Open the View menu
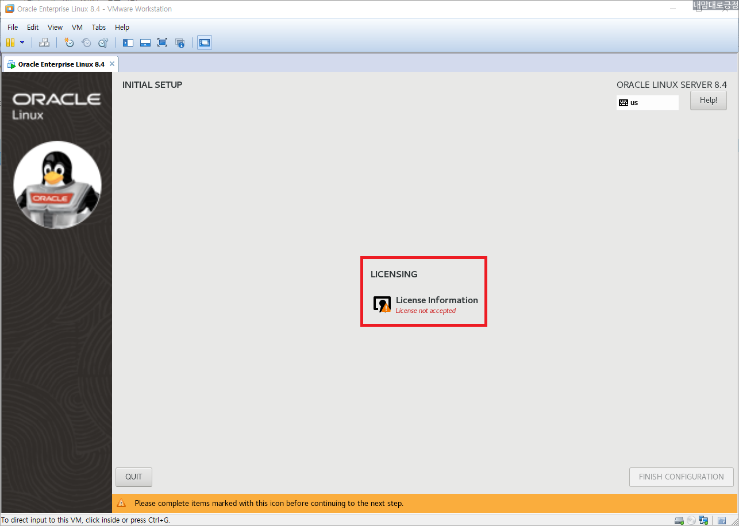Image resolution: width=739 pixels, height=526 pixels. click(x=55, y=27)
